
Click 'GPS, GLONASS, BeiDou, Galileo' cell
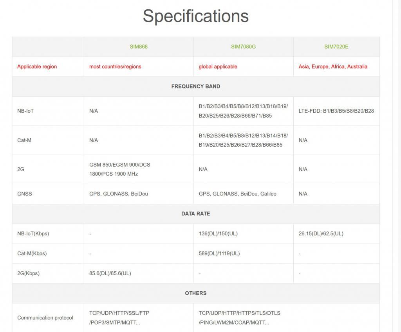(x=237, y=194)
